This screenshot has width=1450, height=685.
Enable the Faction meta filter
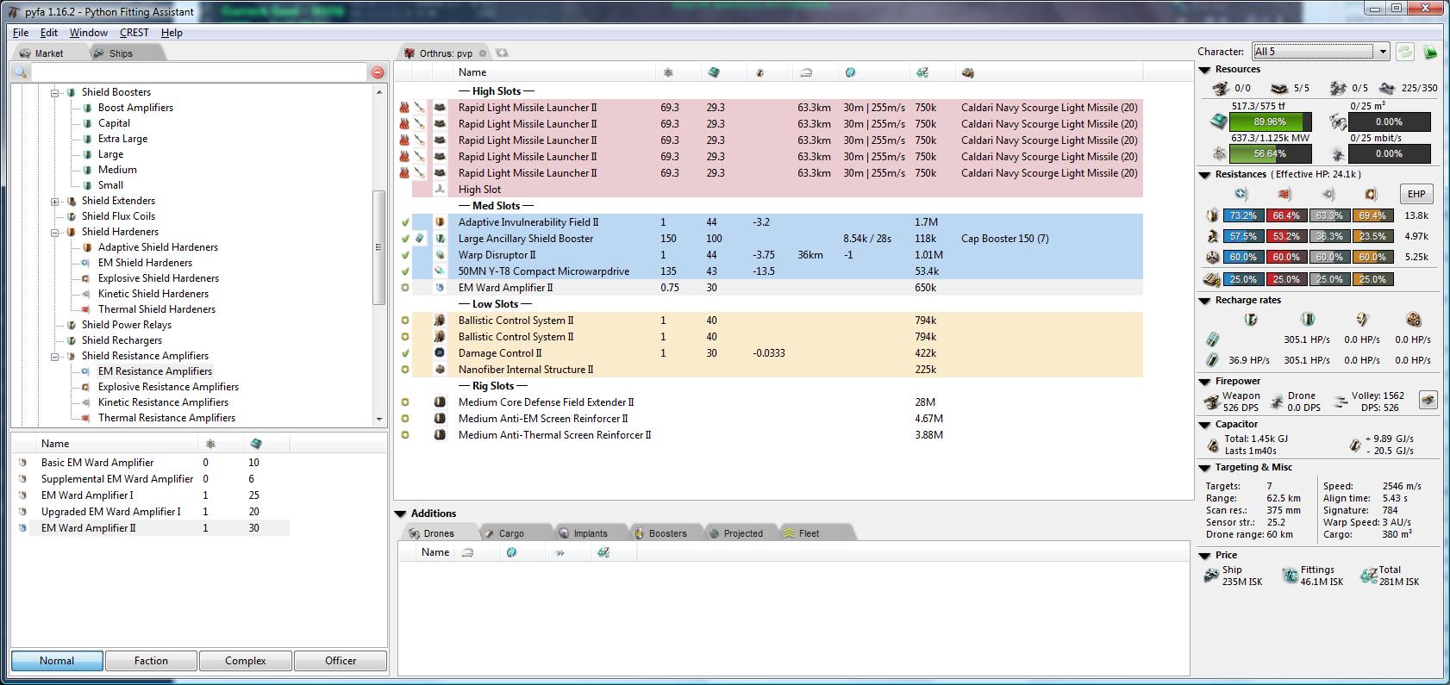(151, 661)
